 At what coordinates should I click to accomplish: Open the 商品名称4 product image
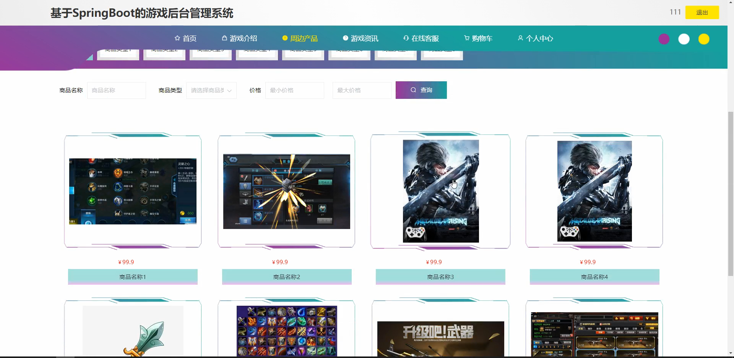coord(594,191)
